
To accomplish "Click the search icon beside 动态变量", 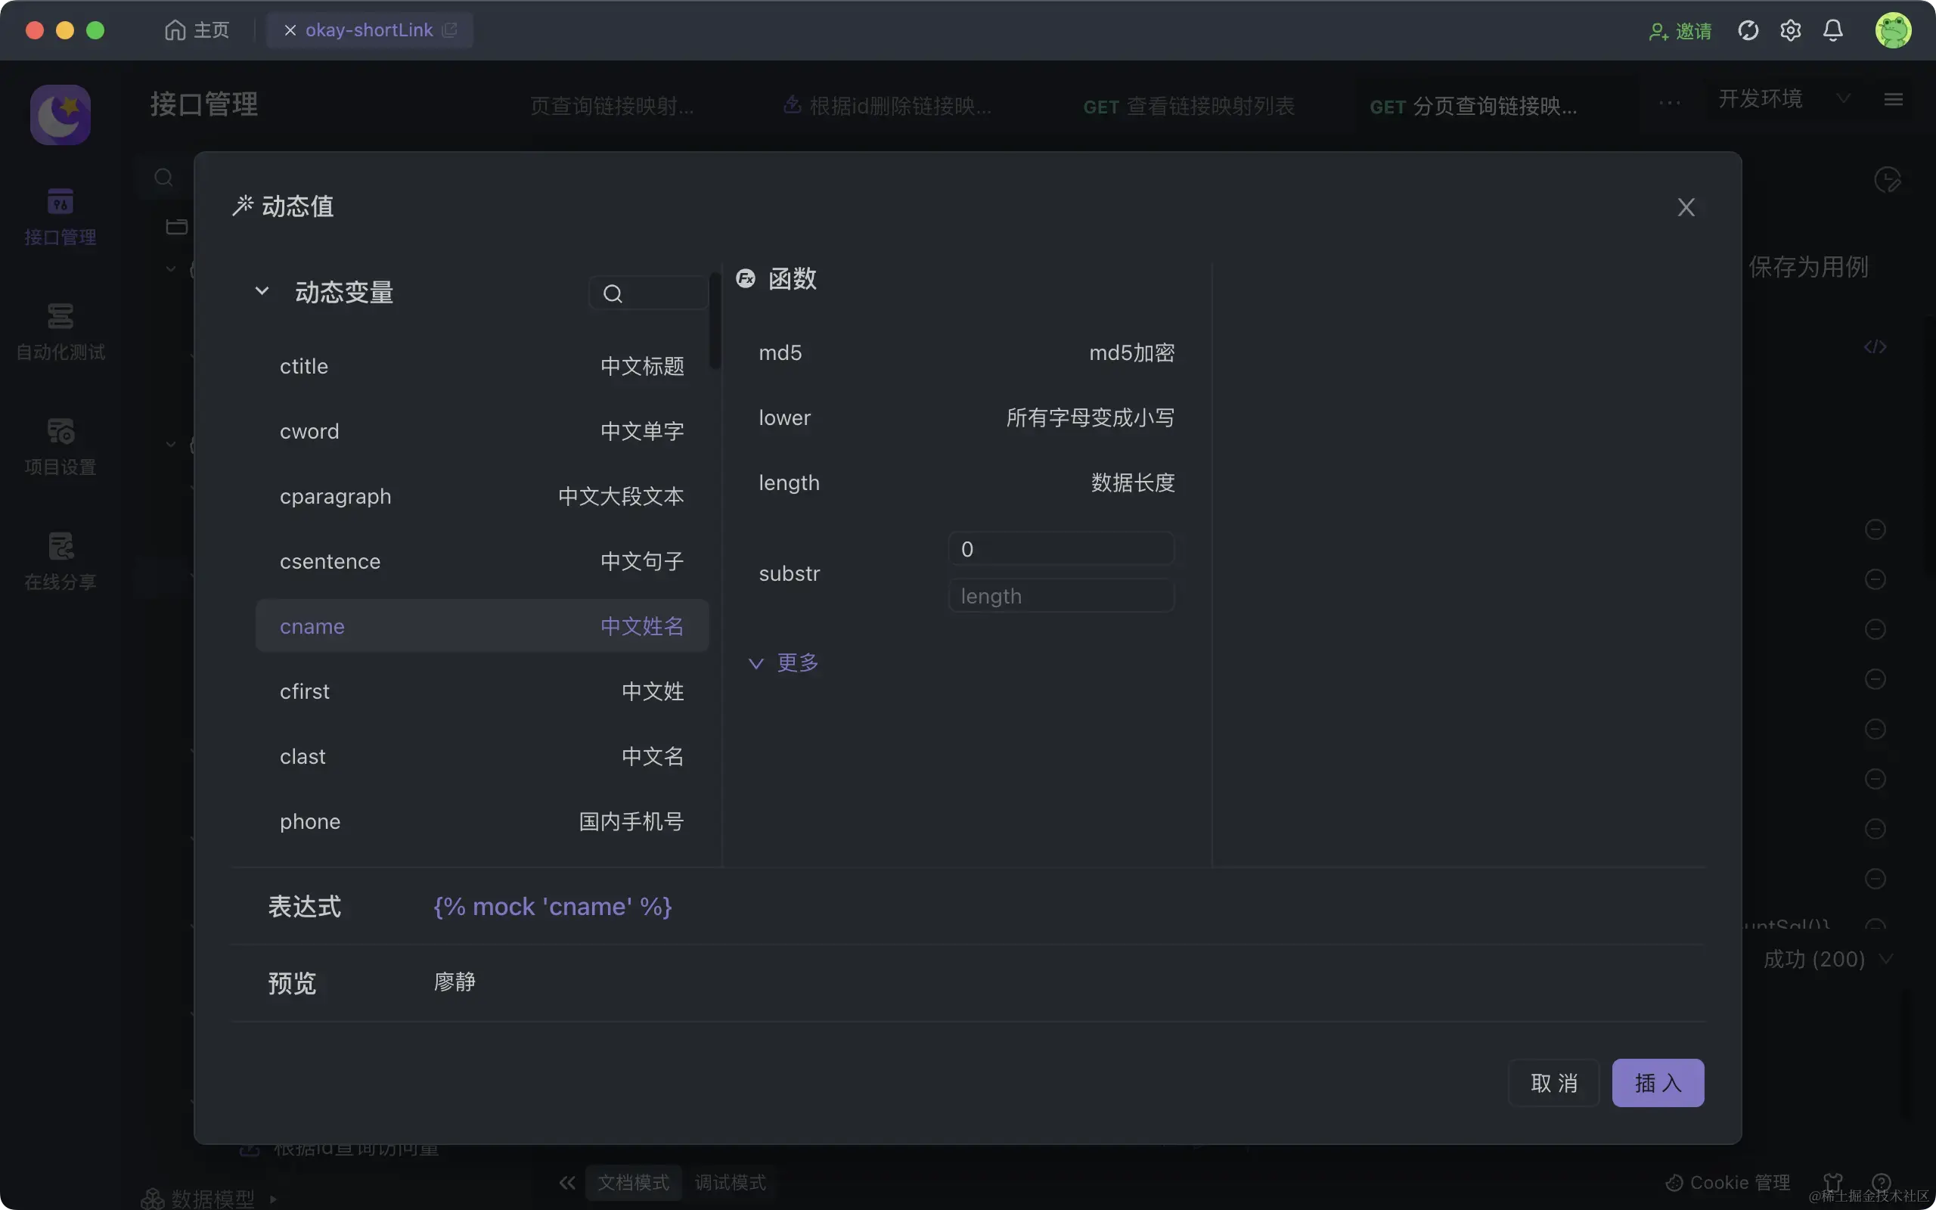I will click(610, 293).
